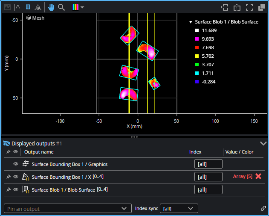Viewport: 269px width, 216px height.
Task: Click the magenta 9.693 legend color swatch
Action: pyautogui.click(x=197, y=39)
